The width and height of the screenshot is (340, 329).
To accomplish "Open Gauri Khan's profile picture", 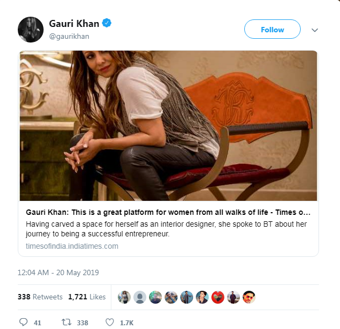I will (x=31, y=30).
